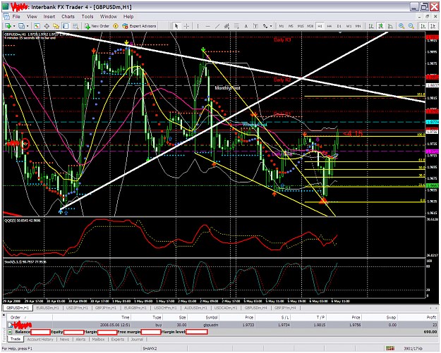Select the Equidistant Channel tool

click(226, 26)
